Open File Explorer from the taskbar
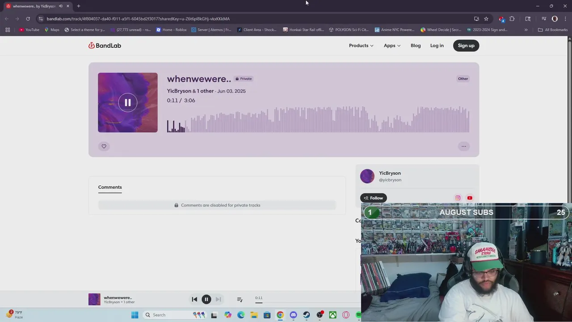This screenshot has width=572, height=322. [254, 315]
